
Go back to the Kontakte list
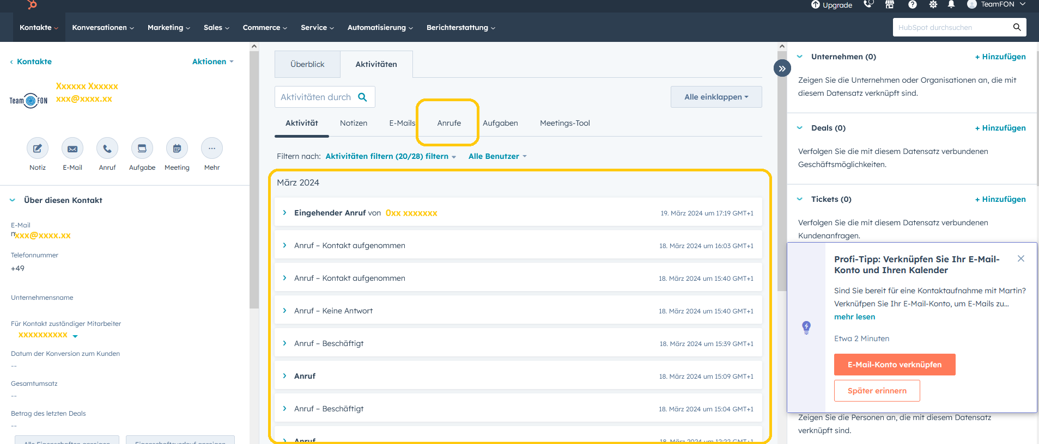point(34,61)
